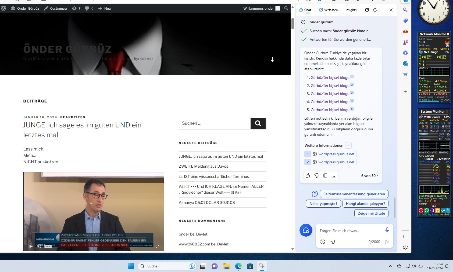Switch to the Chat tab in Copilot
The image size is (453, 272).
(x=305, y=10)
